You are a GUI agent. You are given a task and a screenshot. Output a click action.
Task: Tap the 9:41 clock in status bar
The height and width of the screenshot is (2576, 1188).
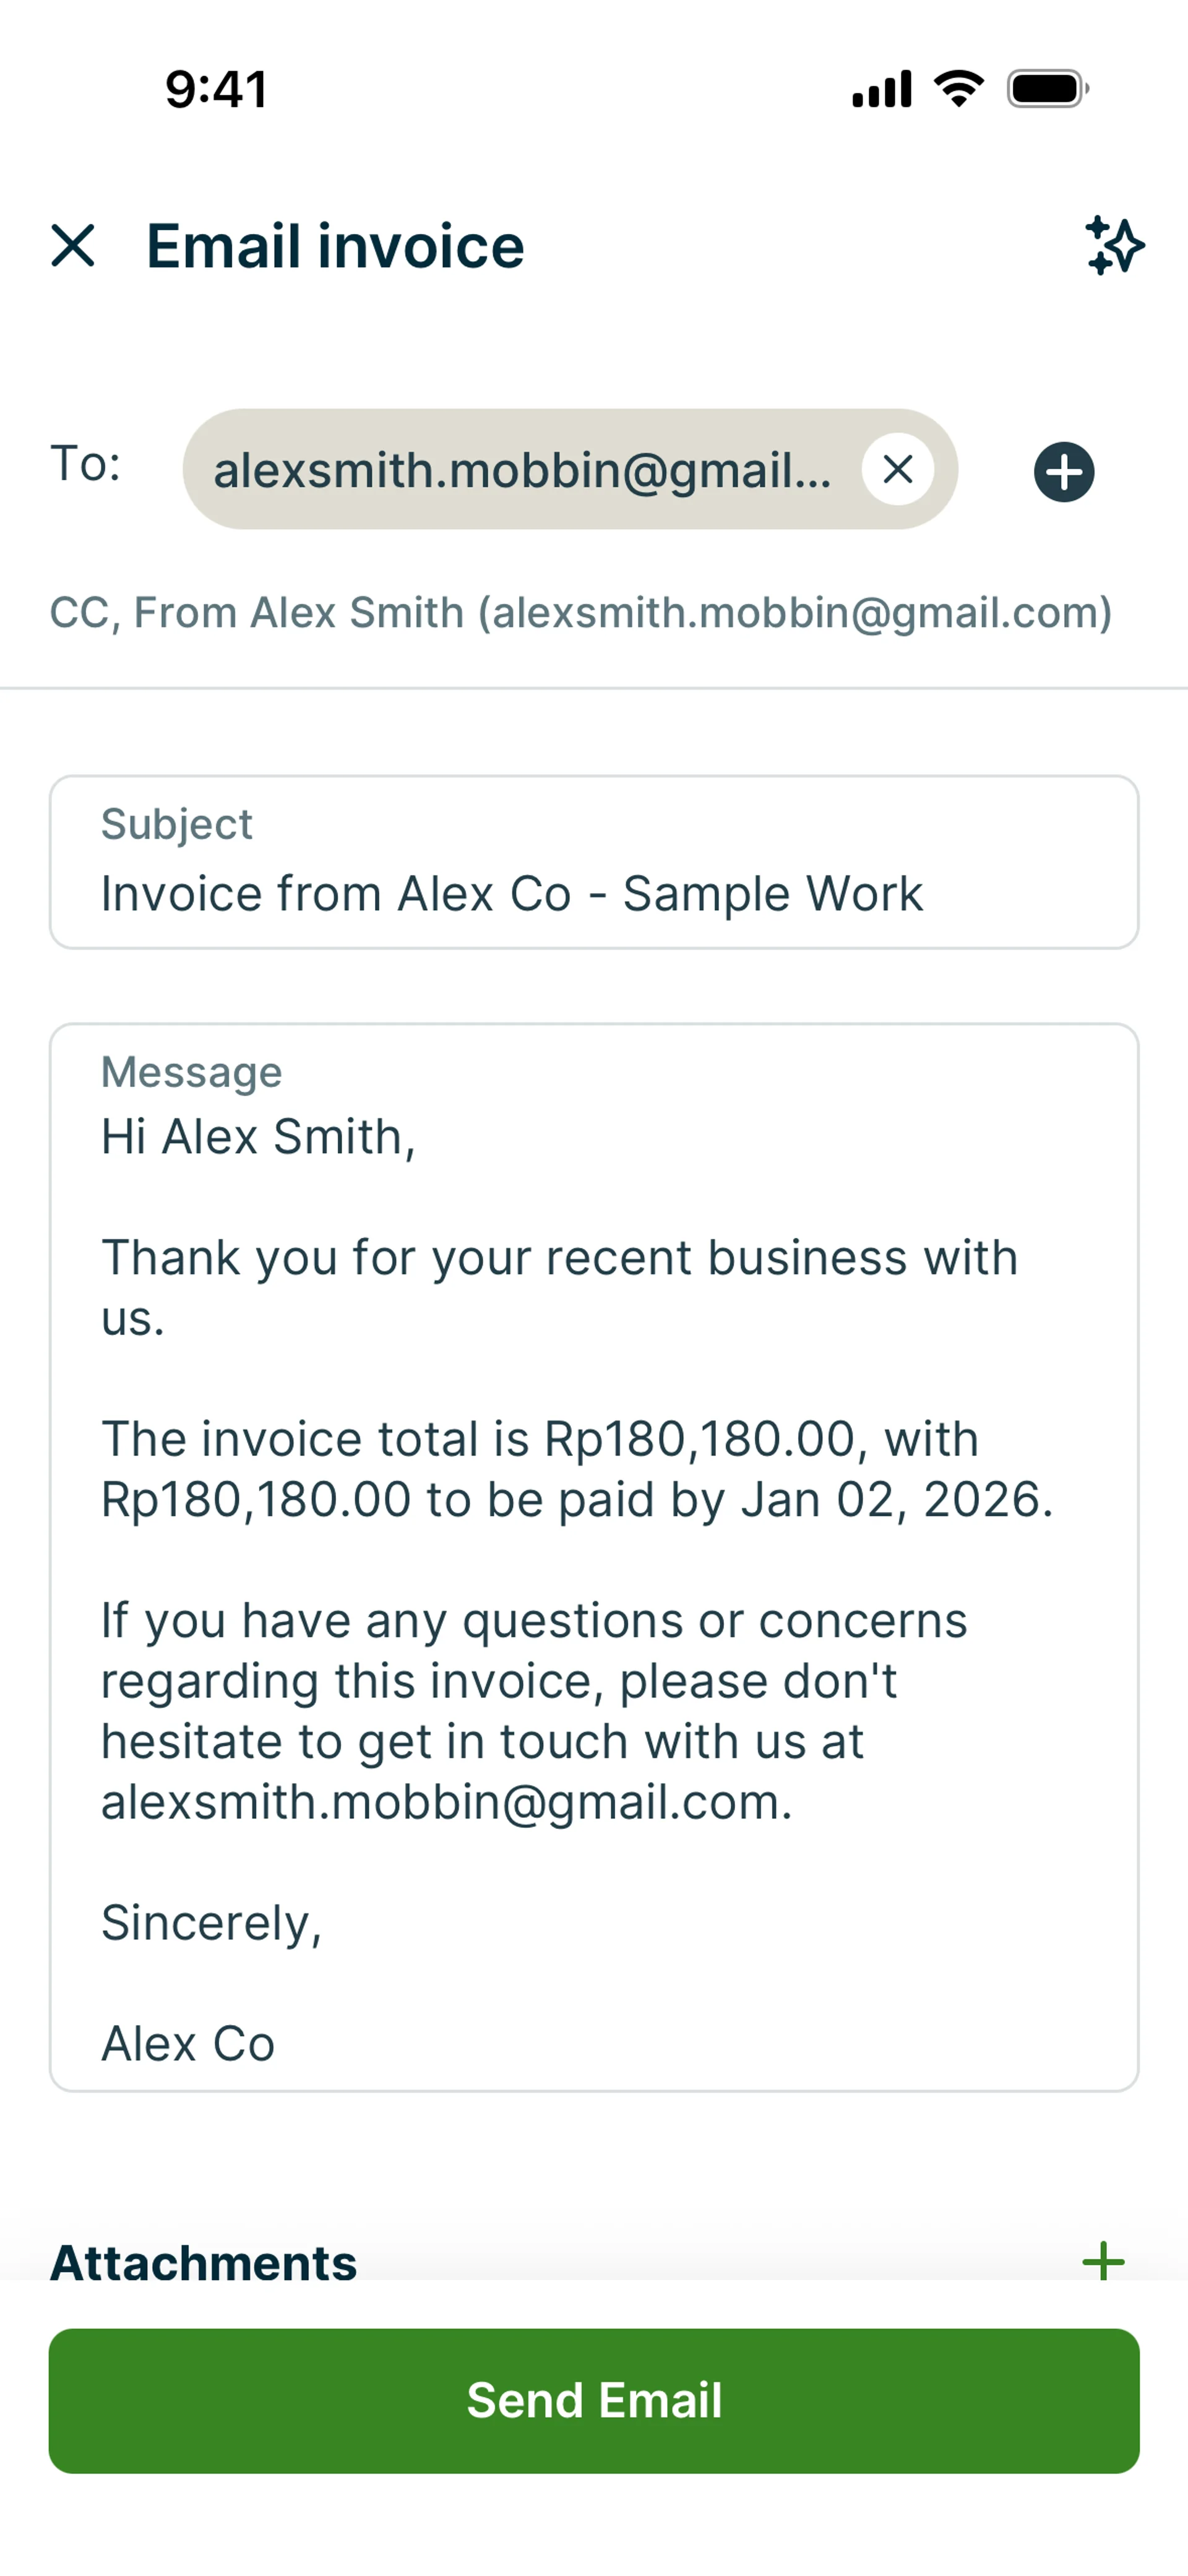point(216,89)
